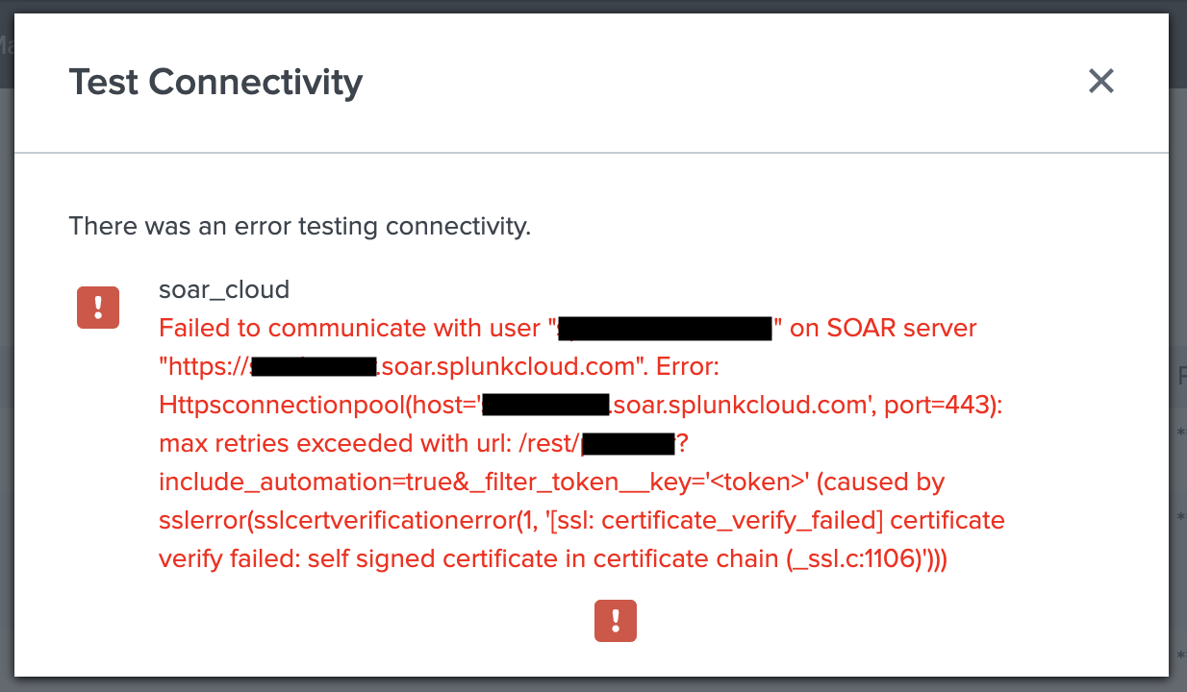Click the redacted hostname in the quoted https URL
The height and width of the screenshot is (692, 1187).
(x=313, y=367)
